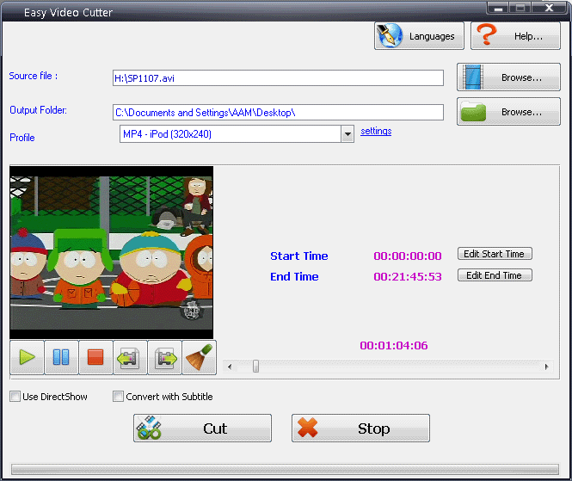
Task: Click the Source file label
Action: tap(34, 76)
